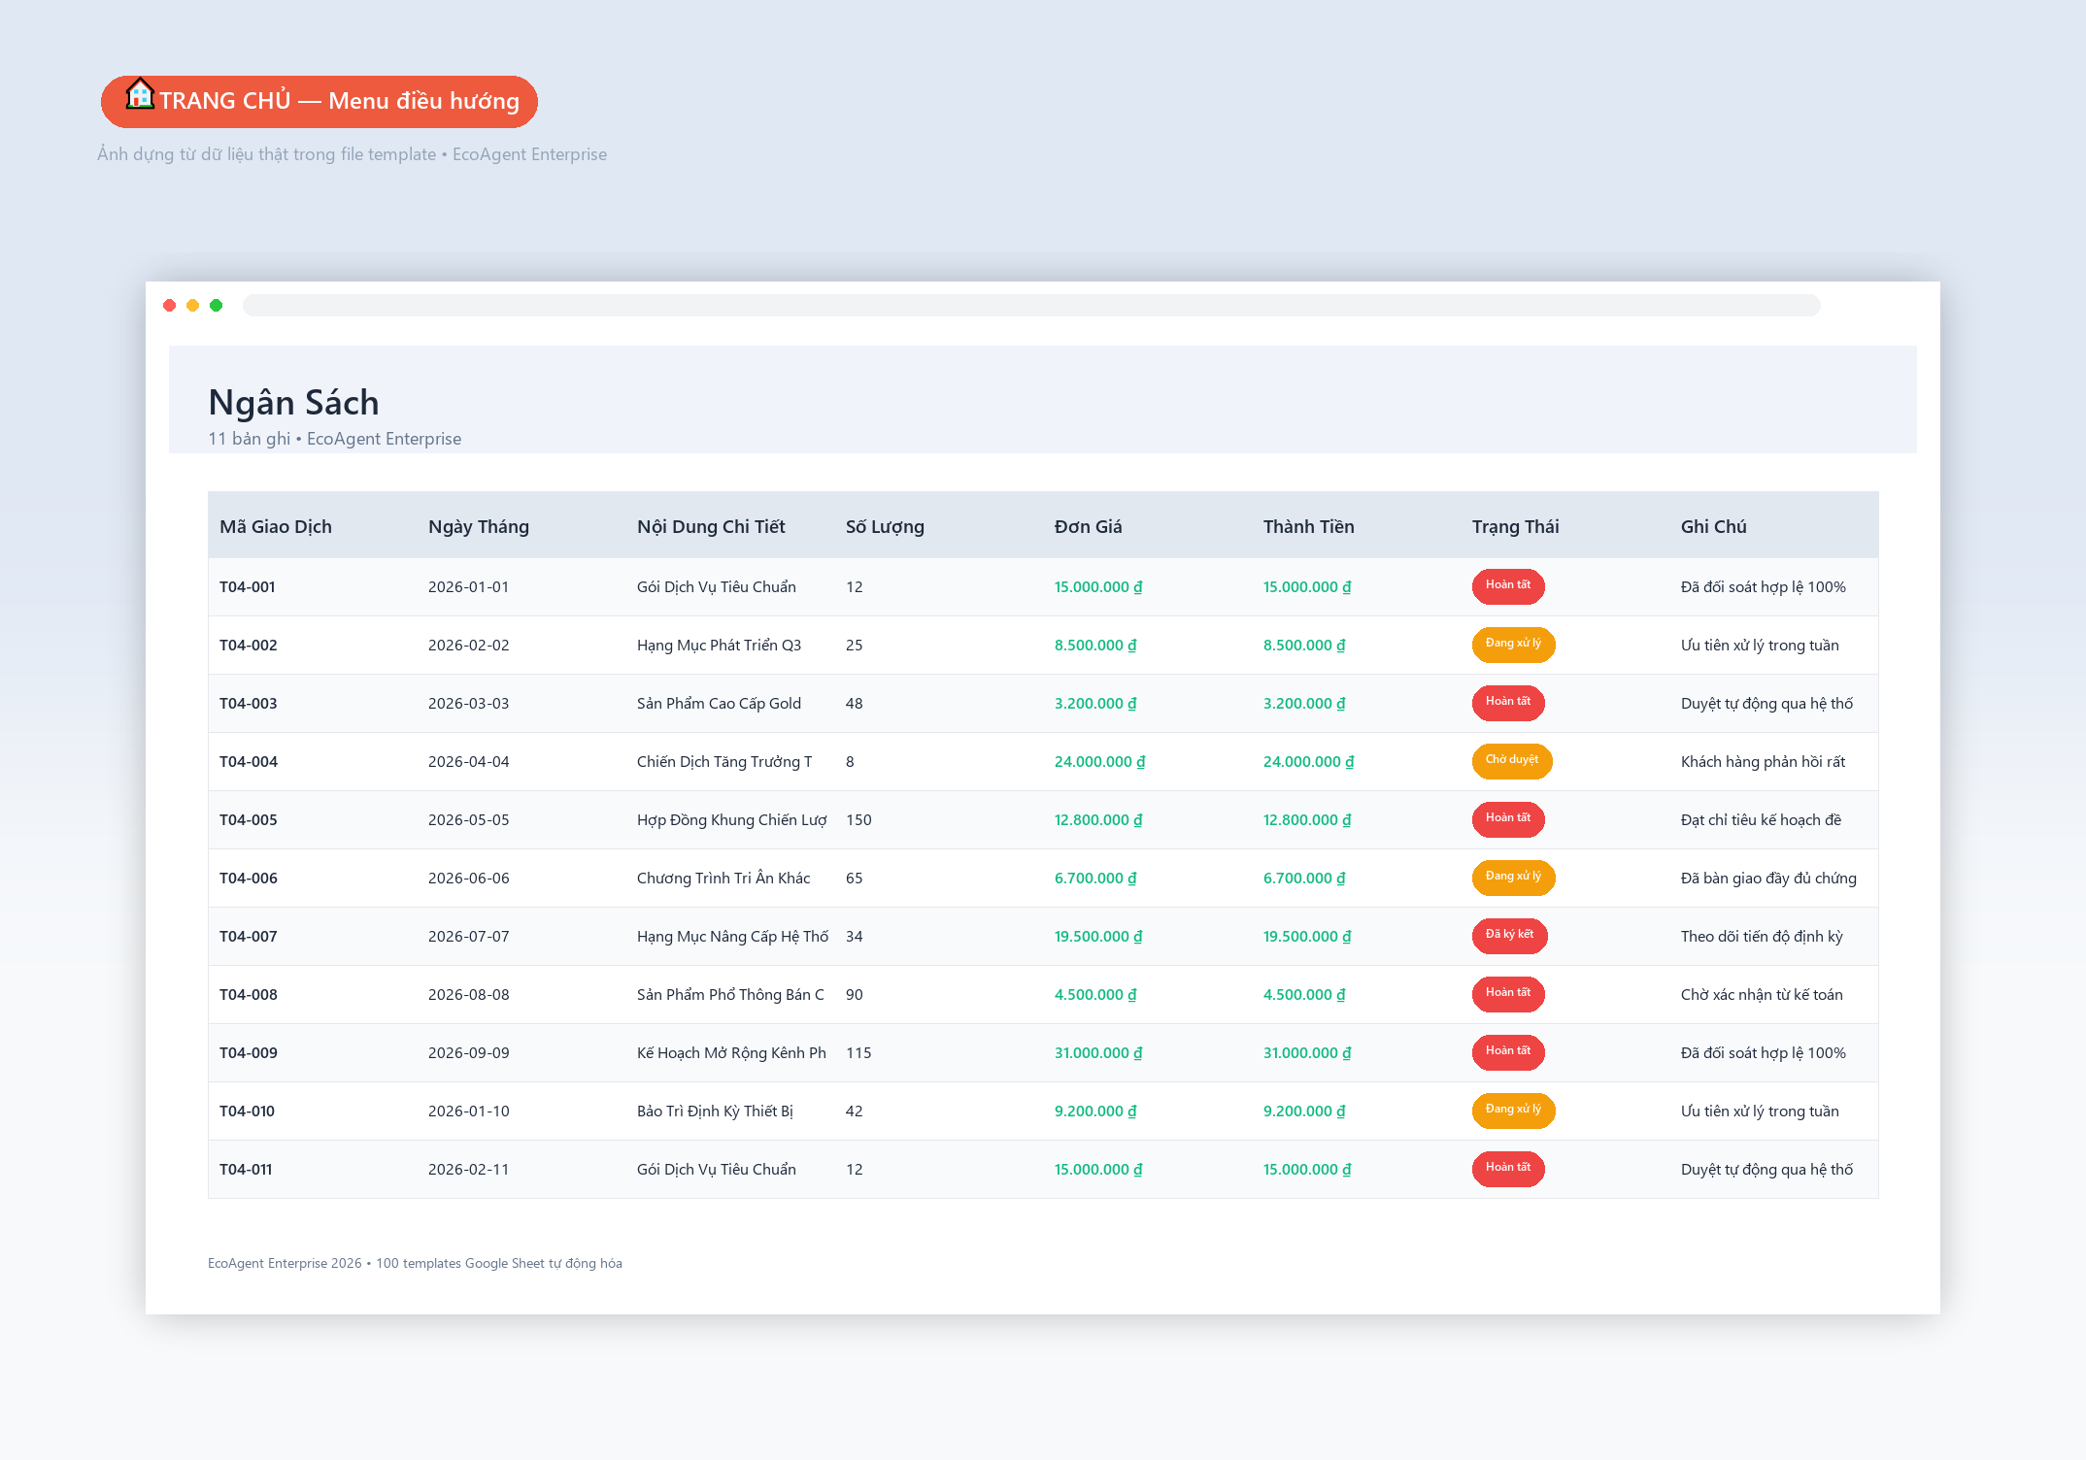This screenshot has width=2086, height=1460.
Task: Select transaction code T04-001
Action: (x=248, y=586)
